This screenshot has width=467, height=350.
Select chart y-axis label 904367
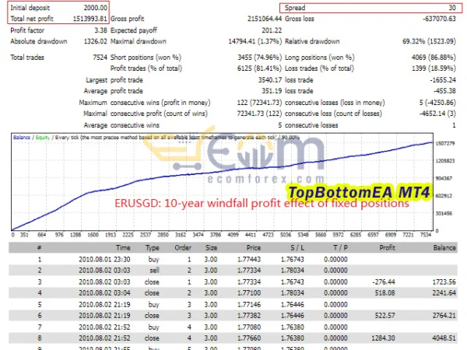pos(444,178)
